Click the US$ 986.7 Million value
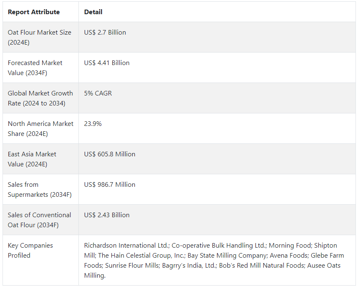The image size is (358, 286). pos(110,185)
